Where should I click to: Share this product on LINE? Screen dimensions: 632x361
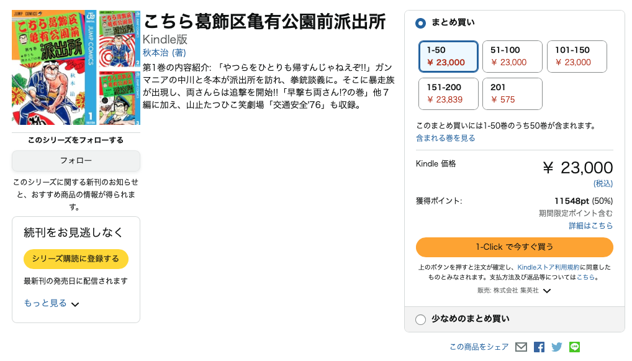[574, 347]
